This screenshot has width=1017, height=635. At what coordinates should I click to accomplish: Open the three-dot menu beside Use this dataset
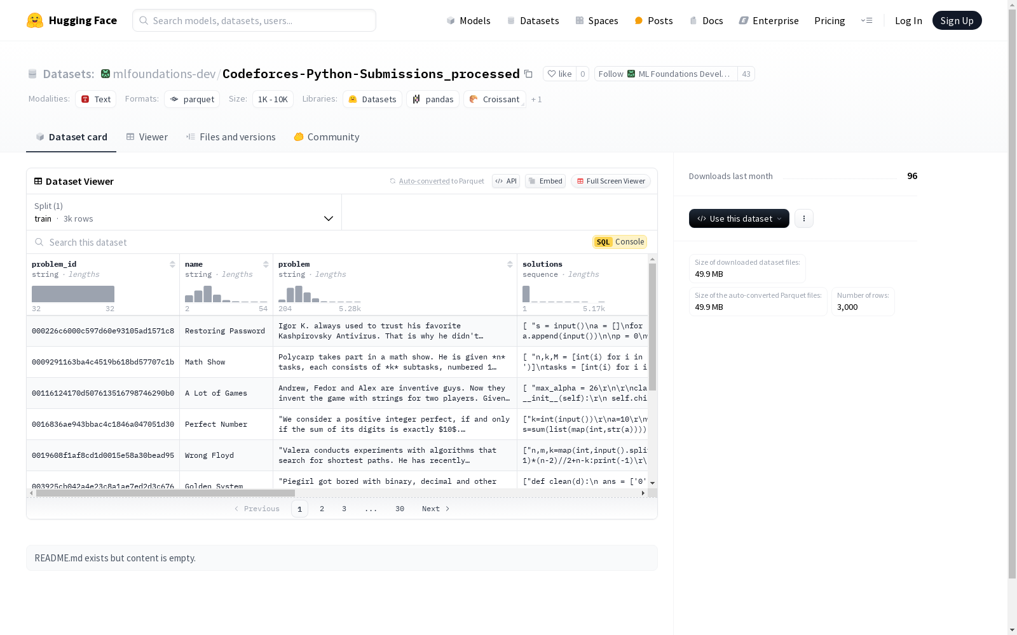[x=803, y=218]
